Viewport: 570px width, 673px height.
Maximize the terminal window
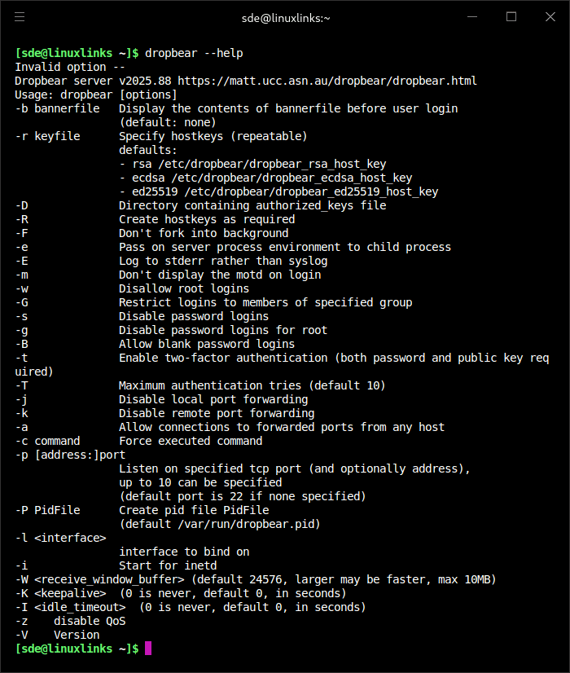click(511, 16)
